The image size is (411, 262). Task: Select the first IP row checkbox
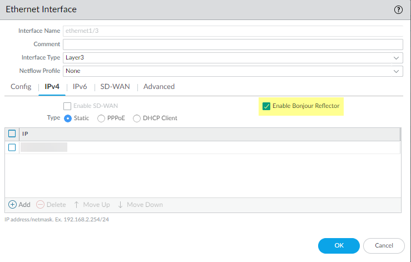(x=12, y=147)
